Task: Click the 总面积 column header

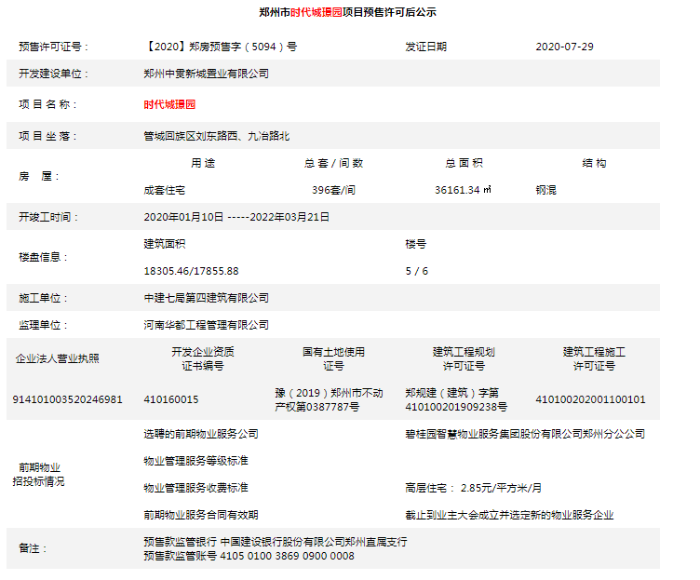Action: (x=464, y=163)
